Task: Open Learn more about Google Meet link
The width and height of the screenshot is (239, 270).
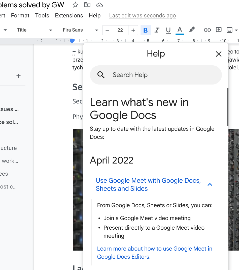Action: [154, 253]
